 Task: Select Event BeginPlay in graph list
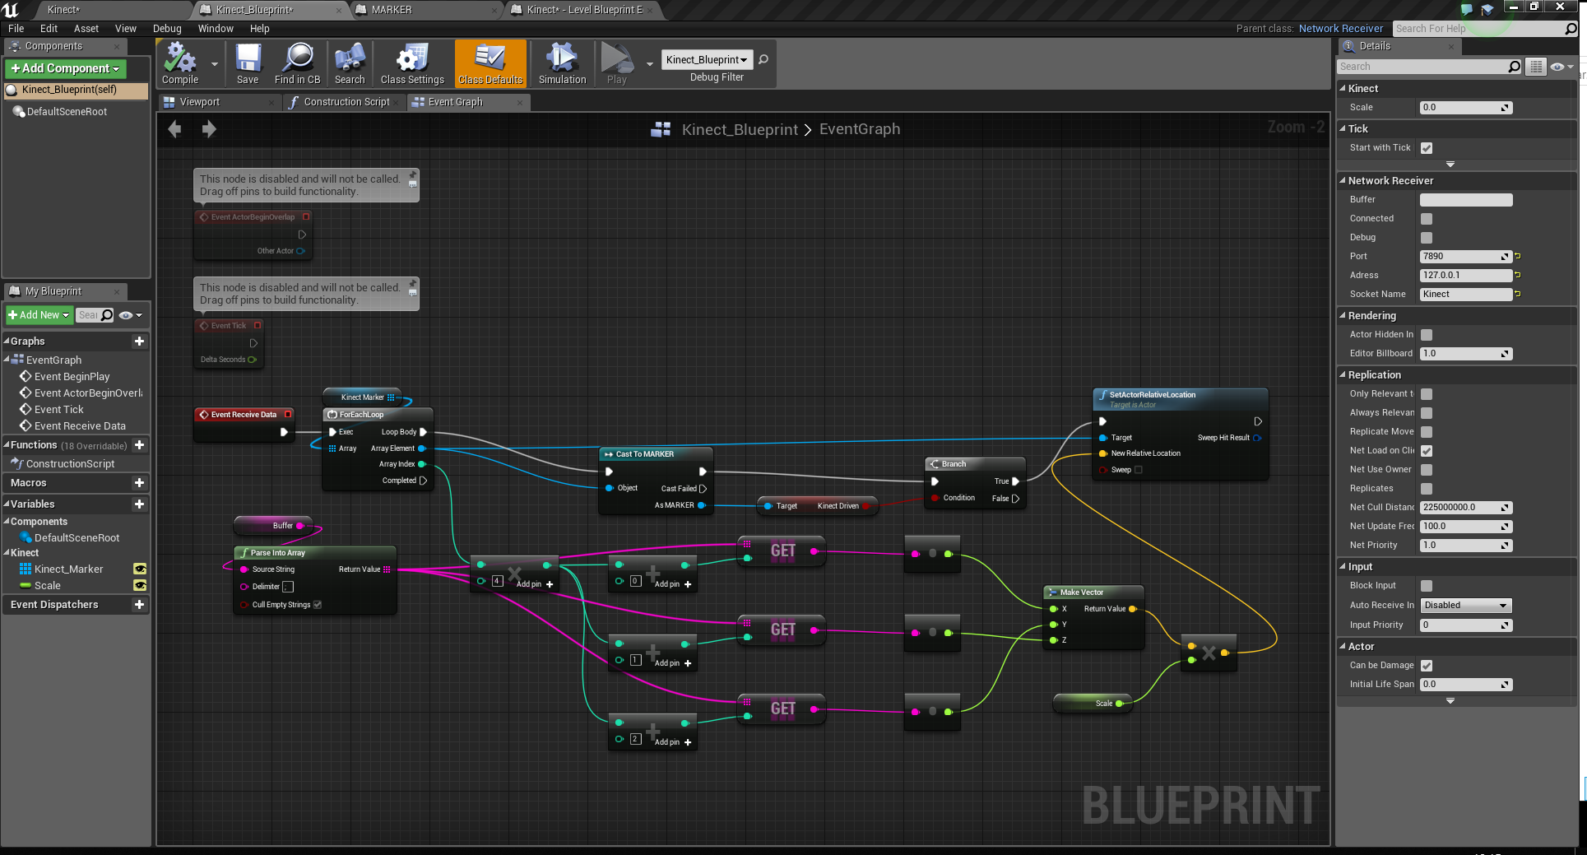coord(72,377)
